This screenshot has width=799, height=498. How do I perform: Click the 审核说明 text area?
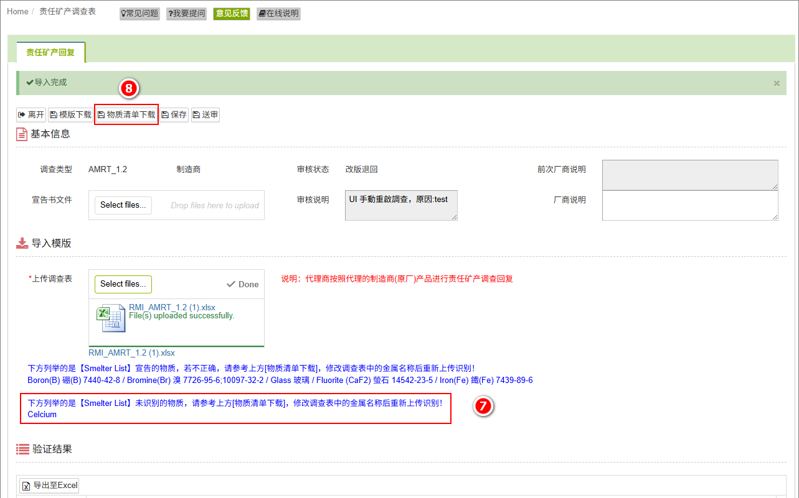(401, 205)
